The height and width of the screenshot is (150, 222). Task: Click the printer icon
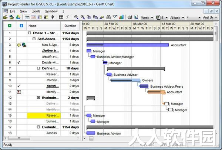tap(130, 17)
